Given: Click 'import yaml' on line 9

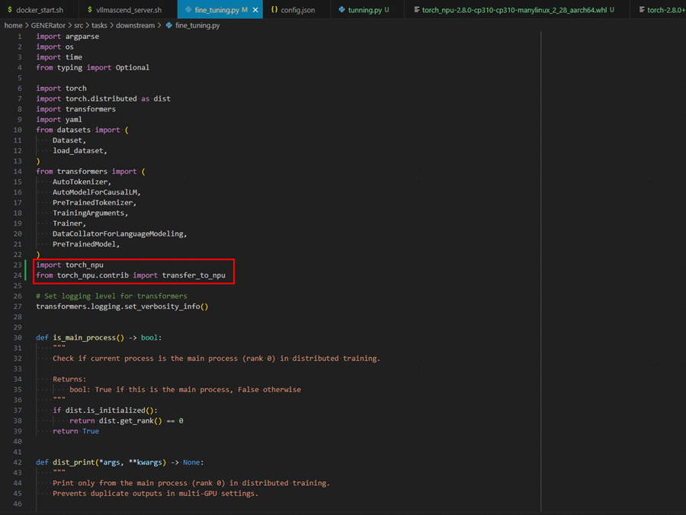Looking at the screenshot, I should pos(59,120).
